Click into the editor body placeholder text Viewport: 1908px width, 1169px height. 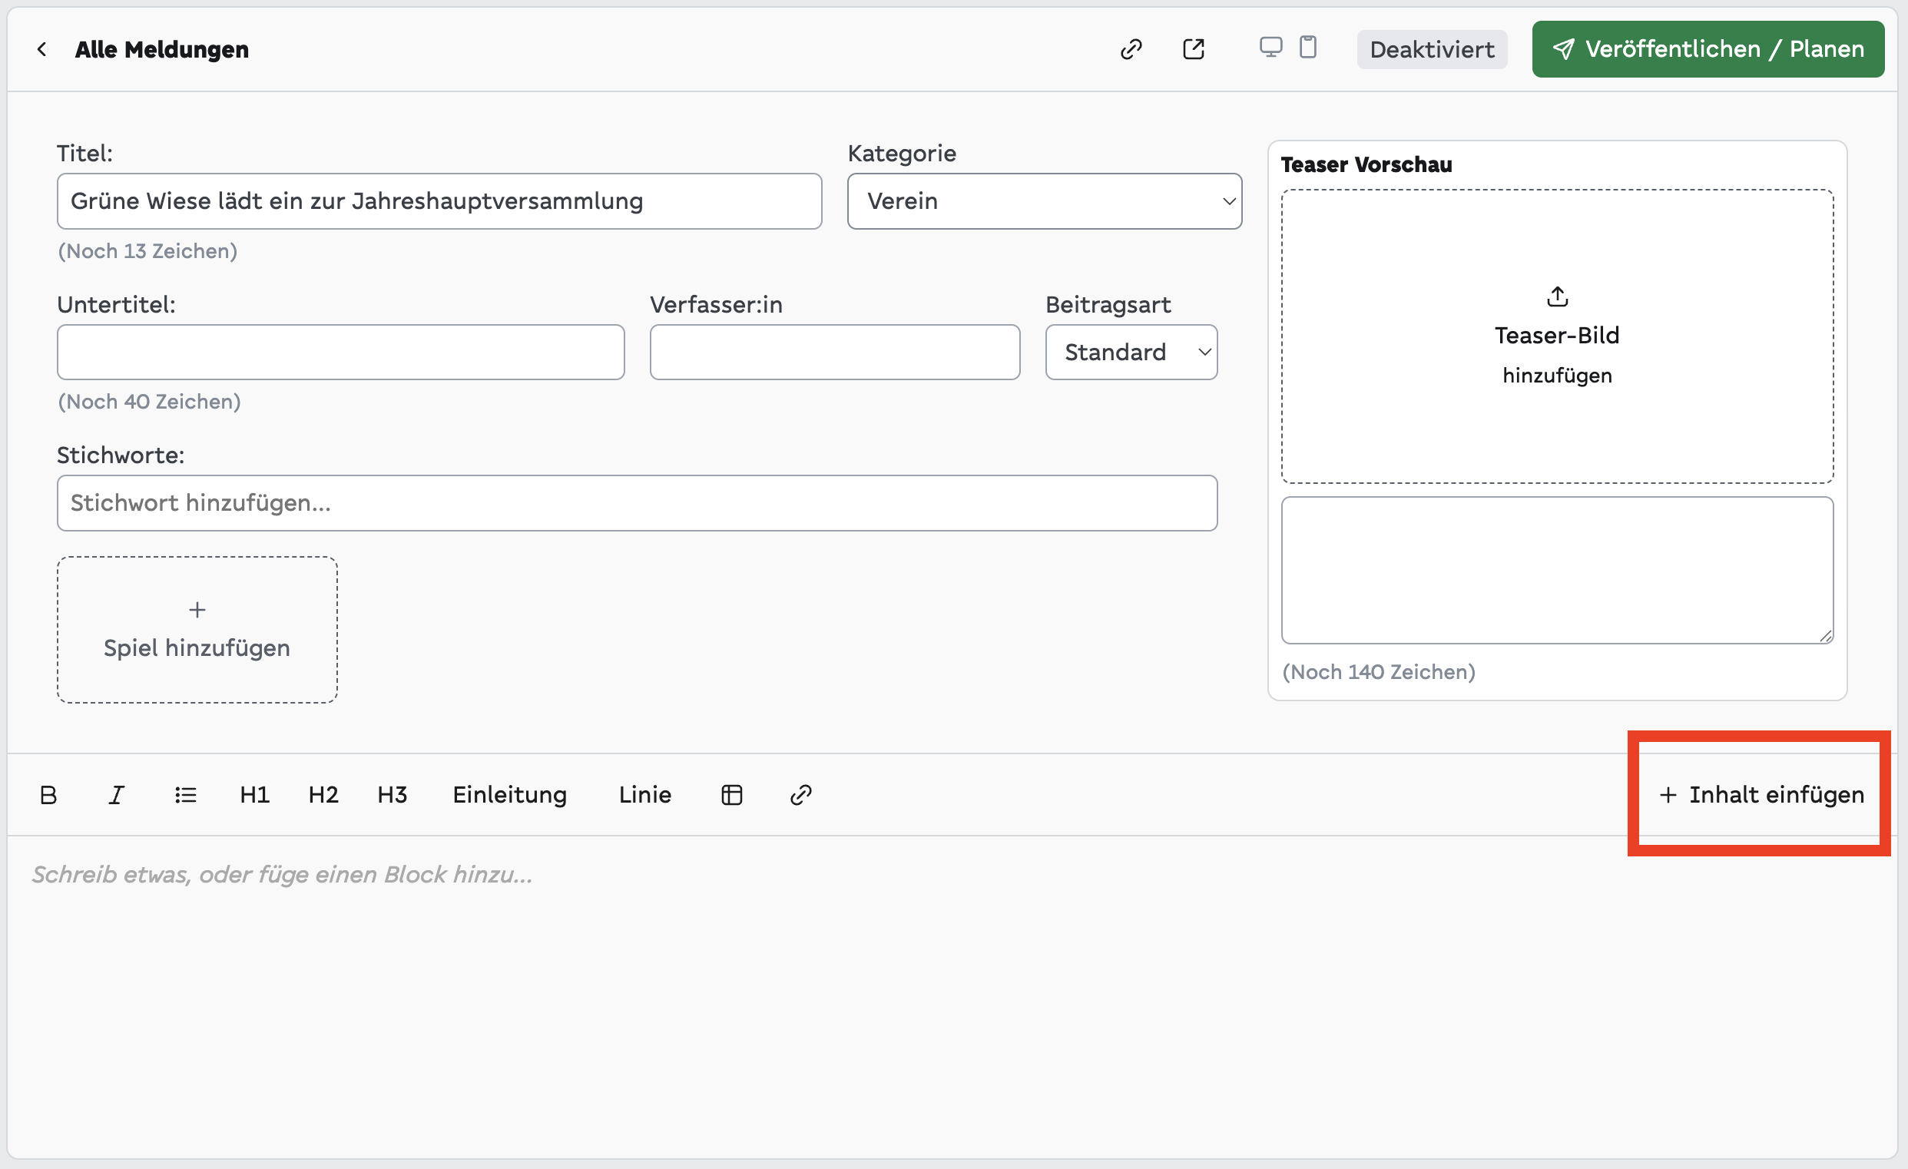point(282,875)
